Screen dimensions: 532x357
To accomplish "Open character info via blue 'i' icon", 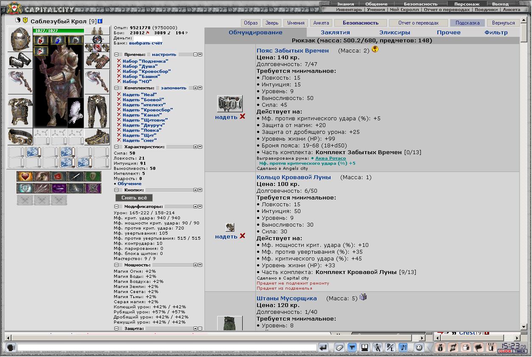I will [x=100, y=21].
